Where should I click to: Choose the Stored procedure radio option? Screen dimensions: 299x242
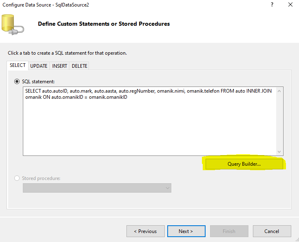click(x=17, y=178)
